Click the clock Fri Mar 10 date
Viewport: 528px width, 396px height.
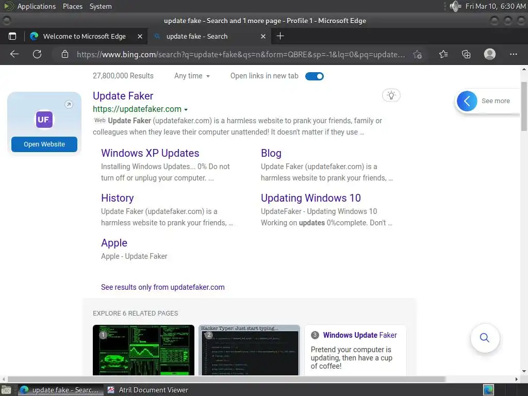click(x=496, y=6)
